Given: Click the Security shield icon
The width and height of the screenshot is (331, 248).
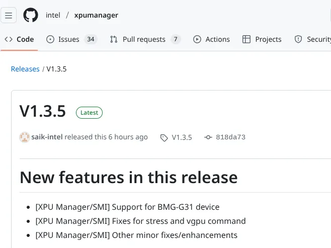Looking at the screenshot, I should point(298,39).
